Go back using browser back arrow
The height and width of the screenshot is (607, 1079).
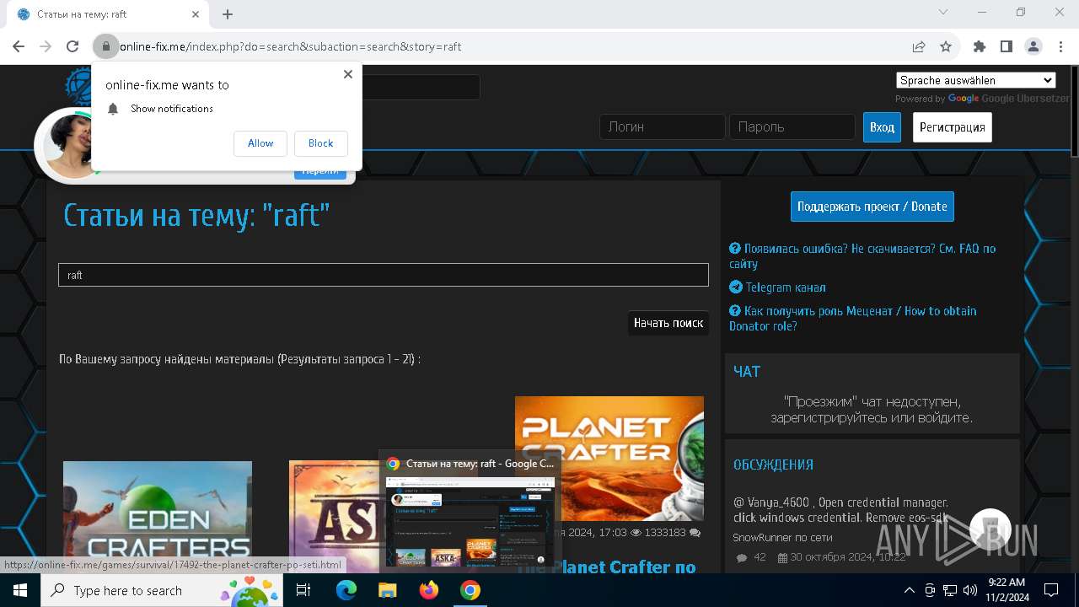click(x=19, y=46)
